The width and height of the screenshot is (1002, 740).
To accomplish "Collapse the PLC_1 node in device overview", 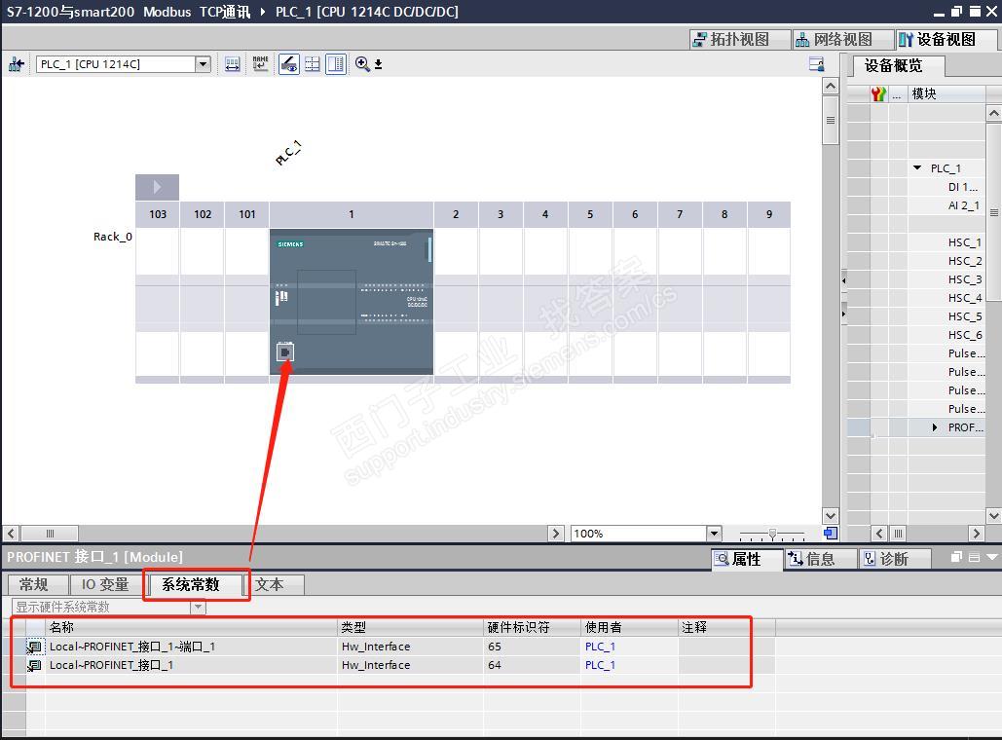I will point(917,168).
